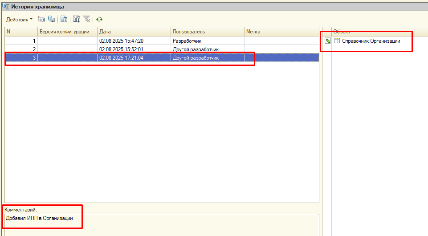This screenshot has width=428, height=236.
Task: Click date 02.08.2025 15:47:20
Action: tap(121, 41)
